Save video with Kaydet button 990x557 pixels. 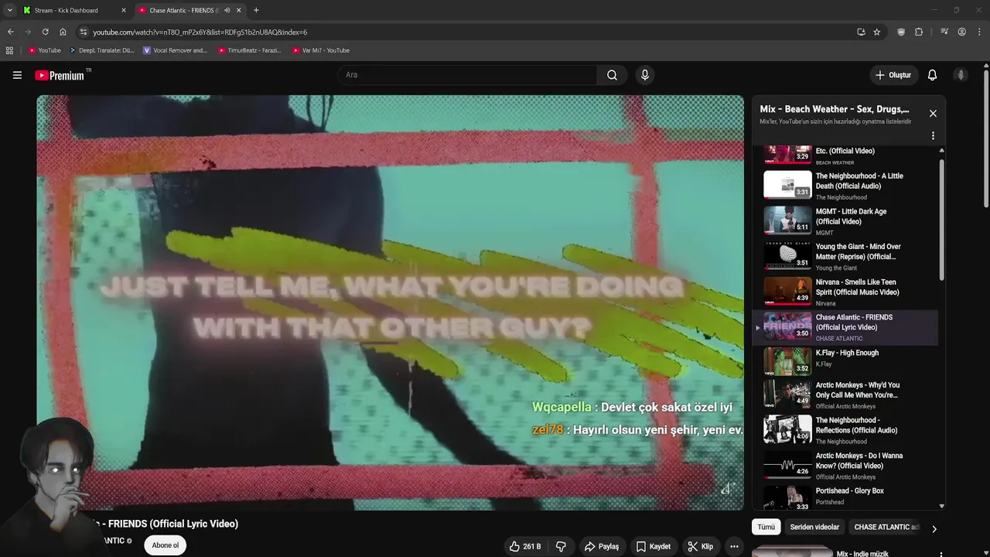pyautogui.click(x=654, y=546)
